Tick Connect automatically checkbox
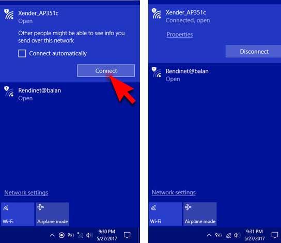 click(x=22, y=53)
